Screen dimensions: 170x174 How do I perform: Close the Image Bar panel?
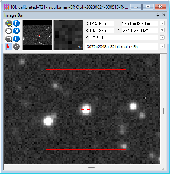pyautogui.click(x=164, y=15)
